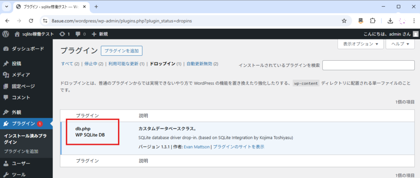The height and width of the screenshot is (178, 420).
Task: Filter plugins by 利用可能な更新
Action: pos(123,64)
